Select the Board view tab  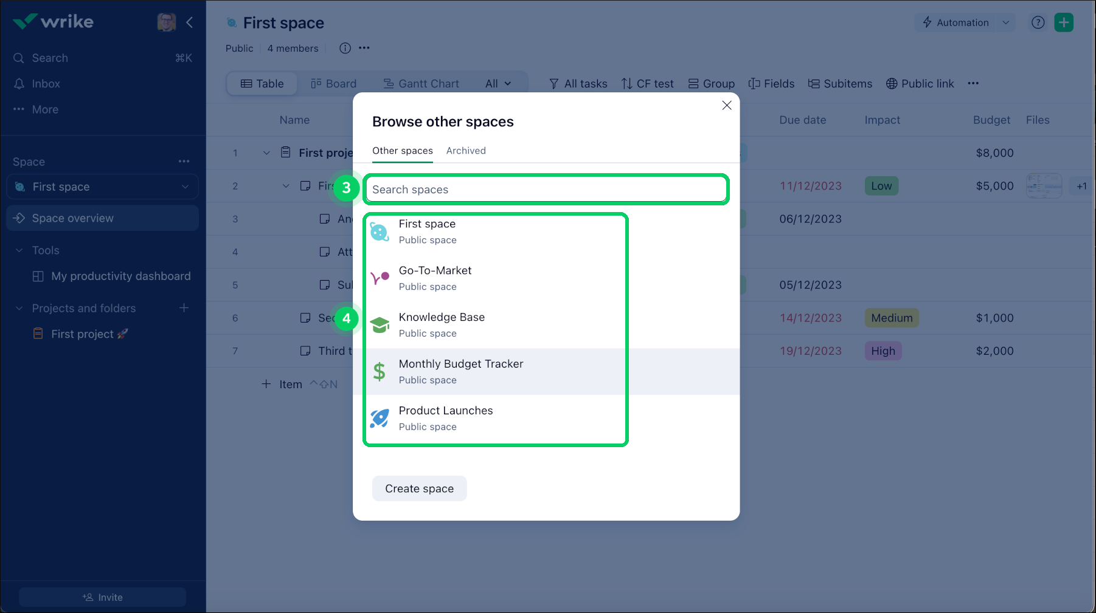[333, 83]
